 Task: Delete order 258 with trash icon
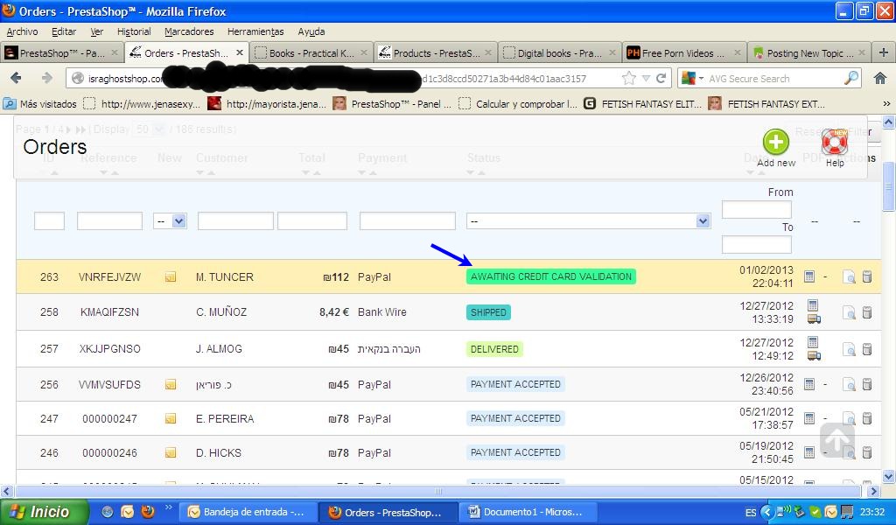867,311
